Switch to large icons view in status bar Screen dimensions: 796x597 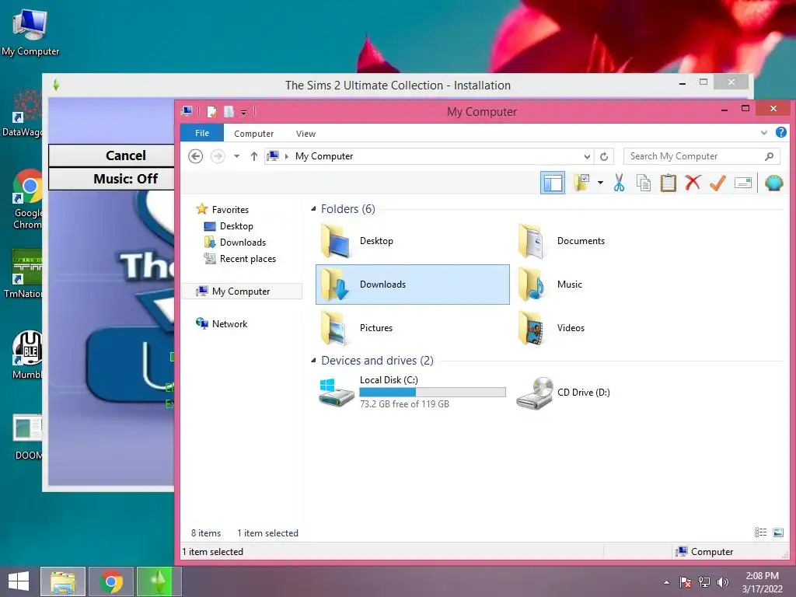777,532
